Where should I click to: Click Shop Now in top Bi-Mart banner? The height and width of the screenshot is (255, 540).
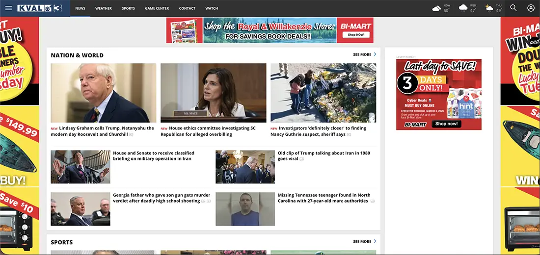point(356,35)
